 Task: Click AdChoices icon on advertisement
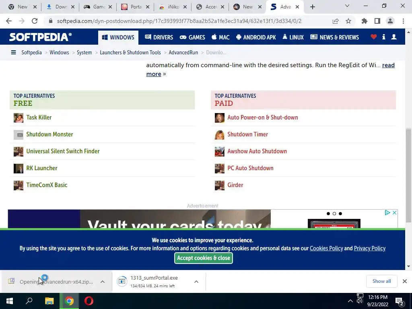click(387, 212)
